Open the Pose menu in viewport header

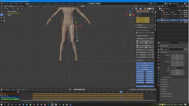click(22, 9)
